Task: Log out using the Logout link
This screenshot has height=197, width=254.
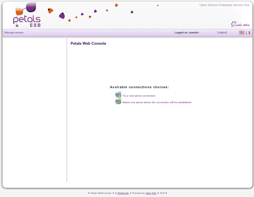Action: click(x=222, y=33)
